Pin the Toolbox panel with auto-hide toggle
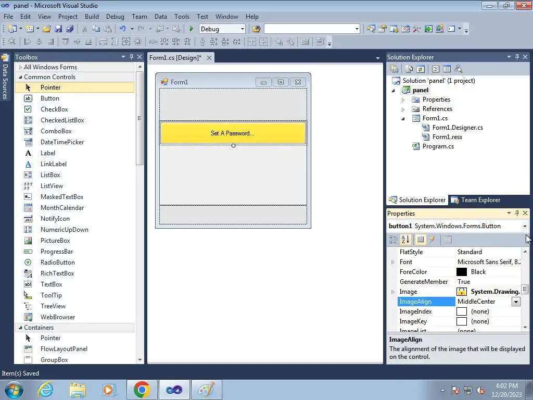Image resolution: width=533 pixels, height=400 pixels. point(132,57)
